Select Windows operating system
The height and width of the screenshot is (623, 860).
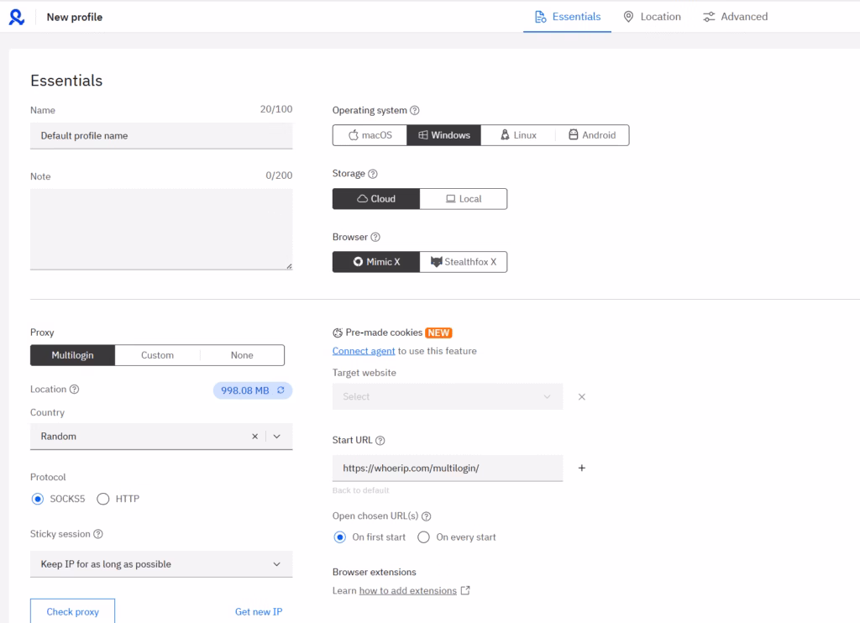(443, 135)
